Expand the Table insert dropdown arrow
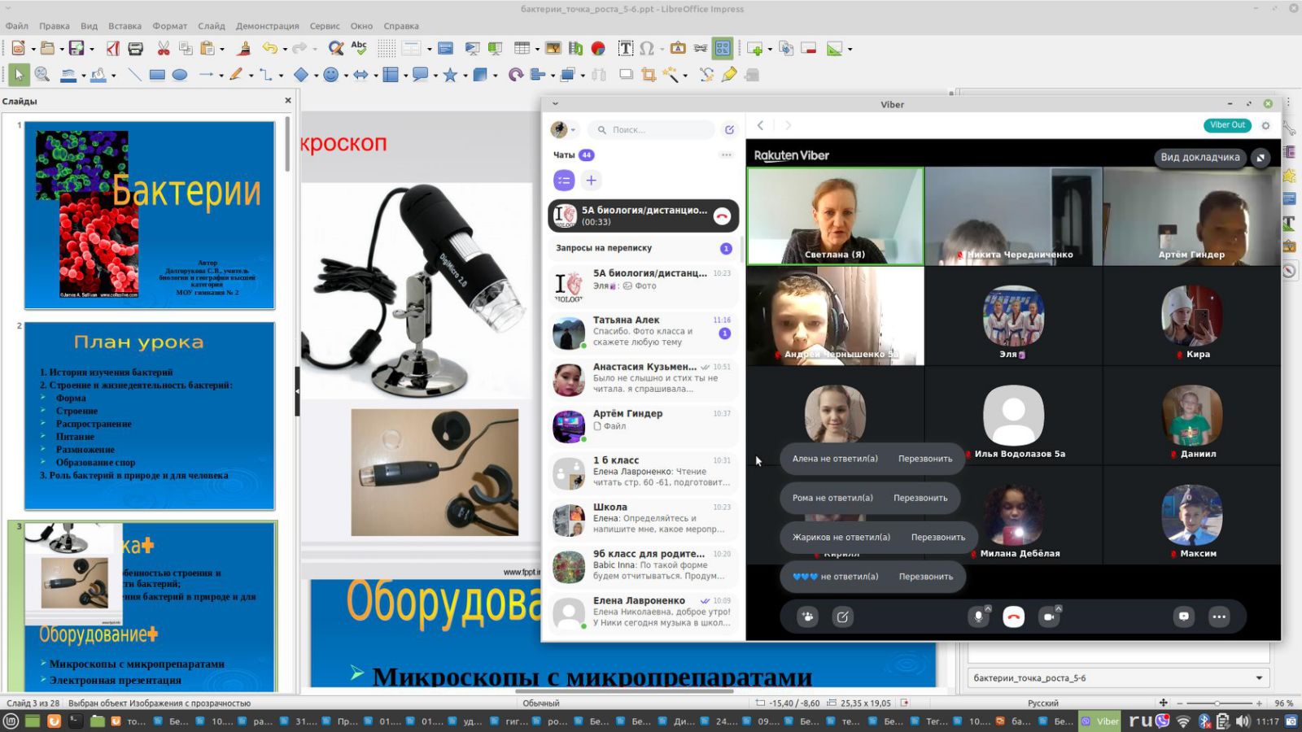Screen dimensions: 1302x732 coord(537,50)
